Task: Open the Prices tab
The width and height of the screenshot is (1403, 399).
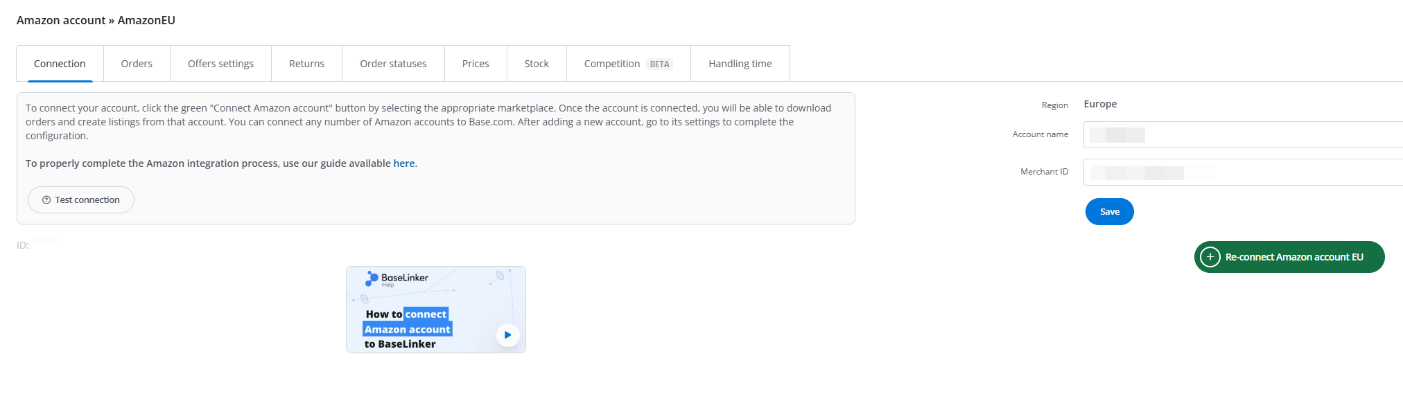Action: point(476,64)
